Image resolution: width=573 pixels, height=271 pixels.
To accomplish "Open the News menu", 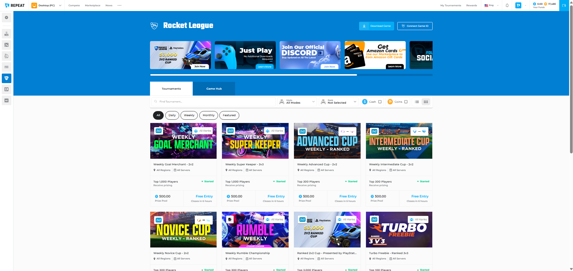I will [109, 5].
